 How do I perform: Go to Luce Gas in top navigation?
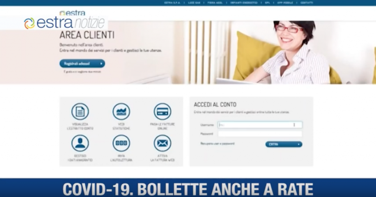(x=194, y=3)
